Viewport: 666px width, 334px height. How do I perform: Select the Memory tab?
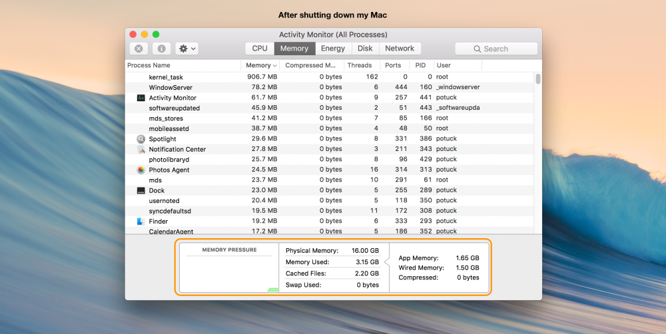point(294,49)
